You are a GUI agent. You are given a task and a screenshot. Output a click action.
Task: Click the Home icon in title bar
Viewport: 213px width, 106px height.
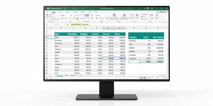point(65,9)
